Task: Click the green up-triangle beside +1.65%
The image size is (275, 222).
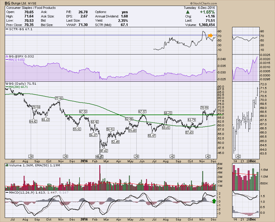Action: coord(188,12)
